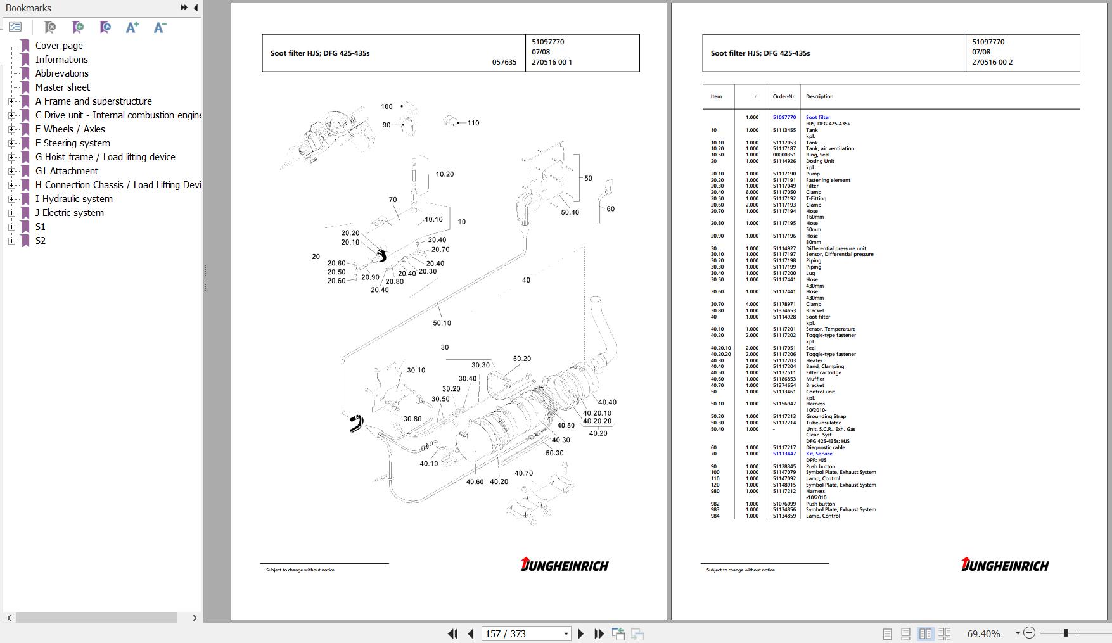Switch to single page view
This screenshot has height=643, width=1112.
[x=887, y=633]
